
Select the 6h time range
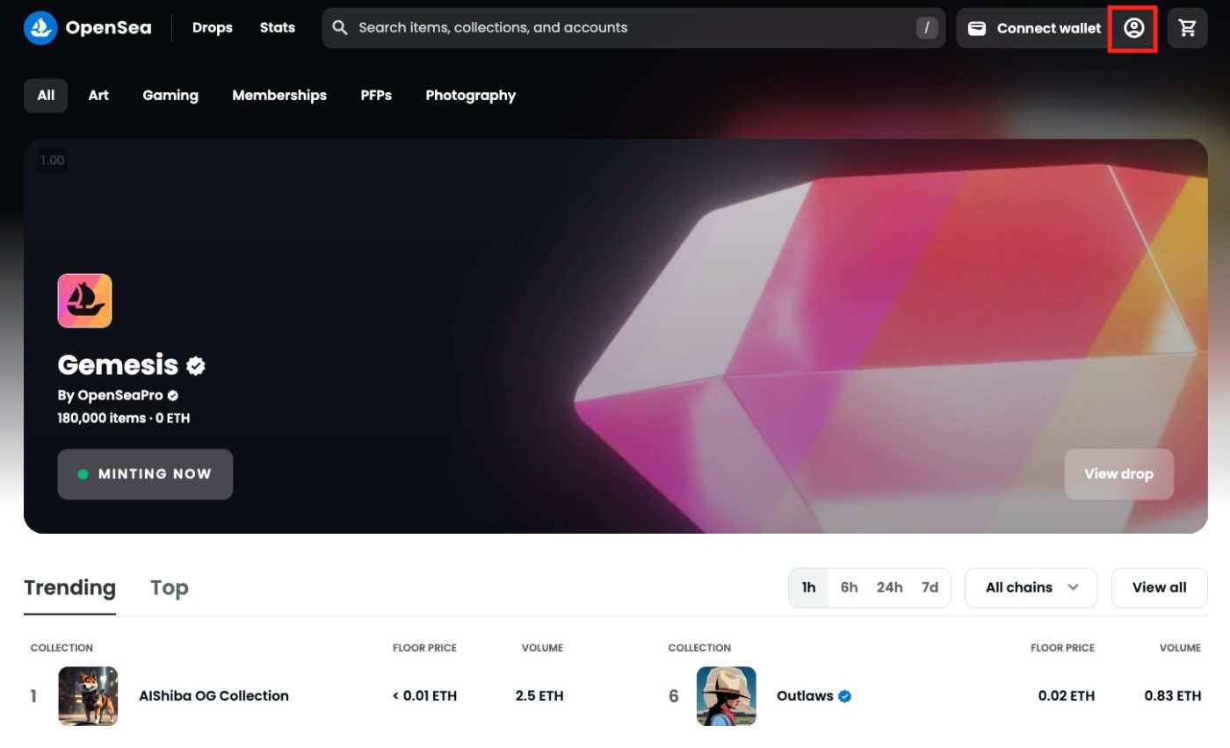pyautogui.click(x=849, y=587)
